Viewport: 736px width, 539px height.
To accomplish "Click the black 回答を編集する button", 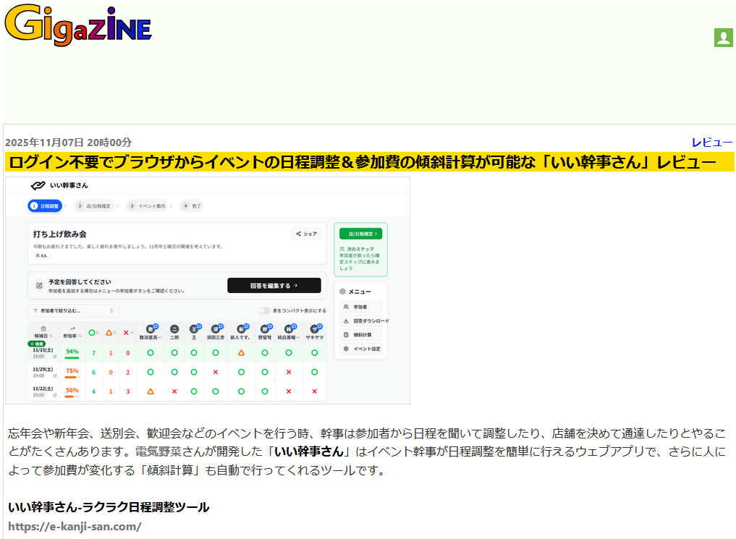I will pos(274,285).
